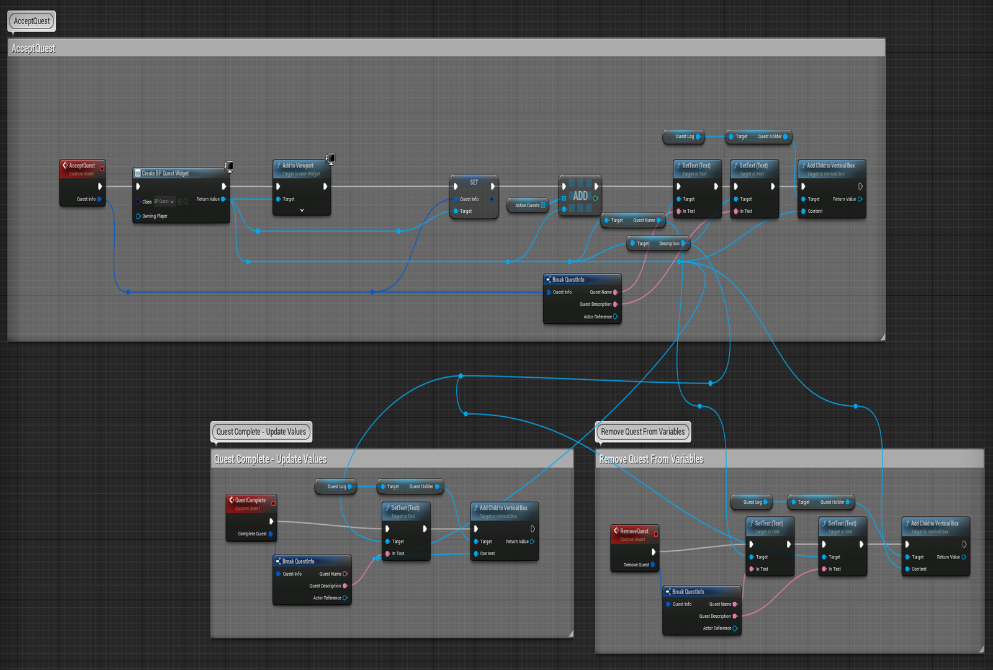993x670 pixels.
Task: Click the Remove Quest From Variables comment bubble
Action: point(642,432)
